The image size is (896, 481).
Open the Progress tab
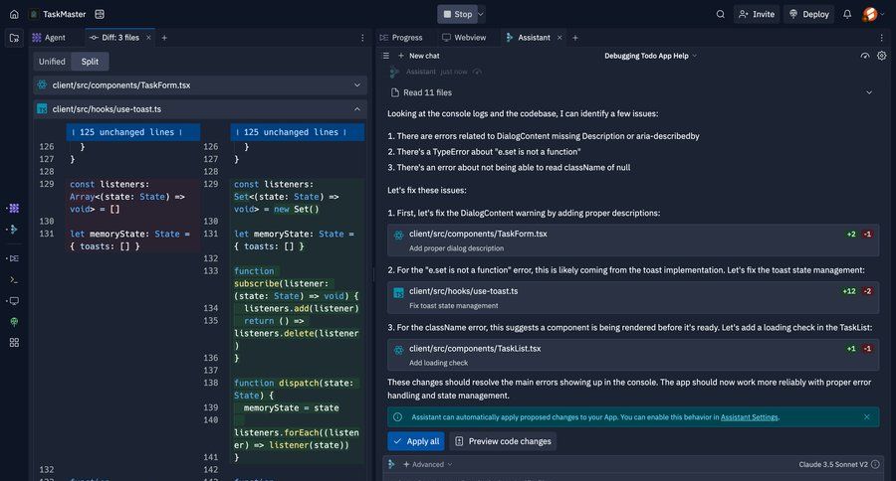(x=401, y=38)
